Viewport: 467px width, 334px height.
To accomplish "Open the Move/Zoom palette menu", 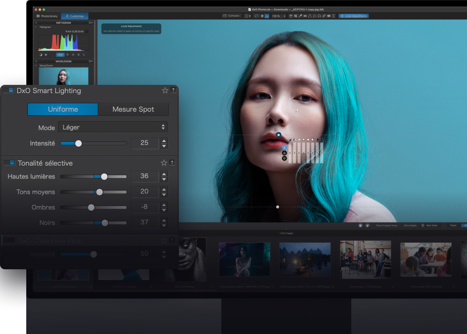I will pos(91,61).
